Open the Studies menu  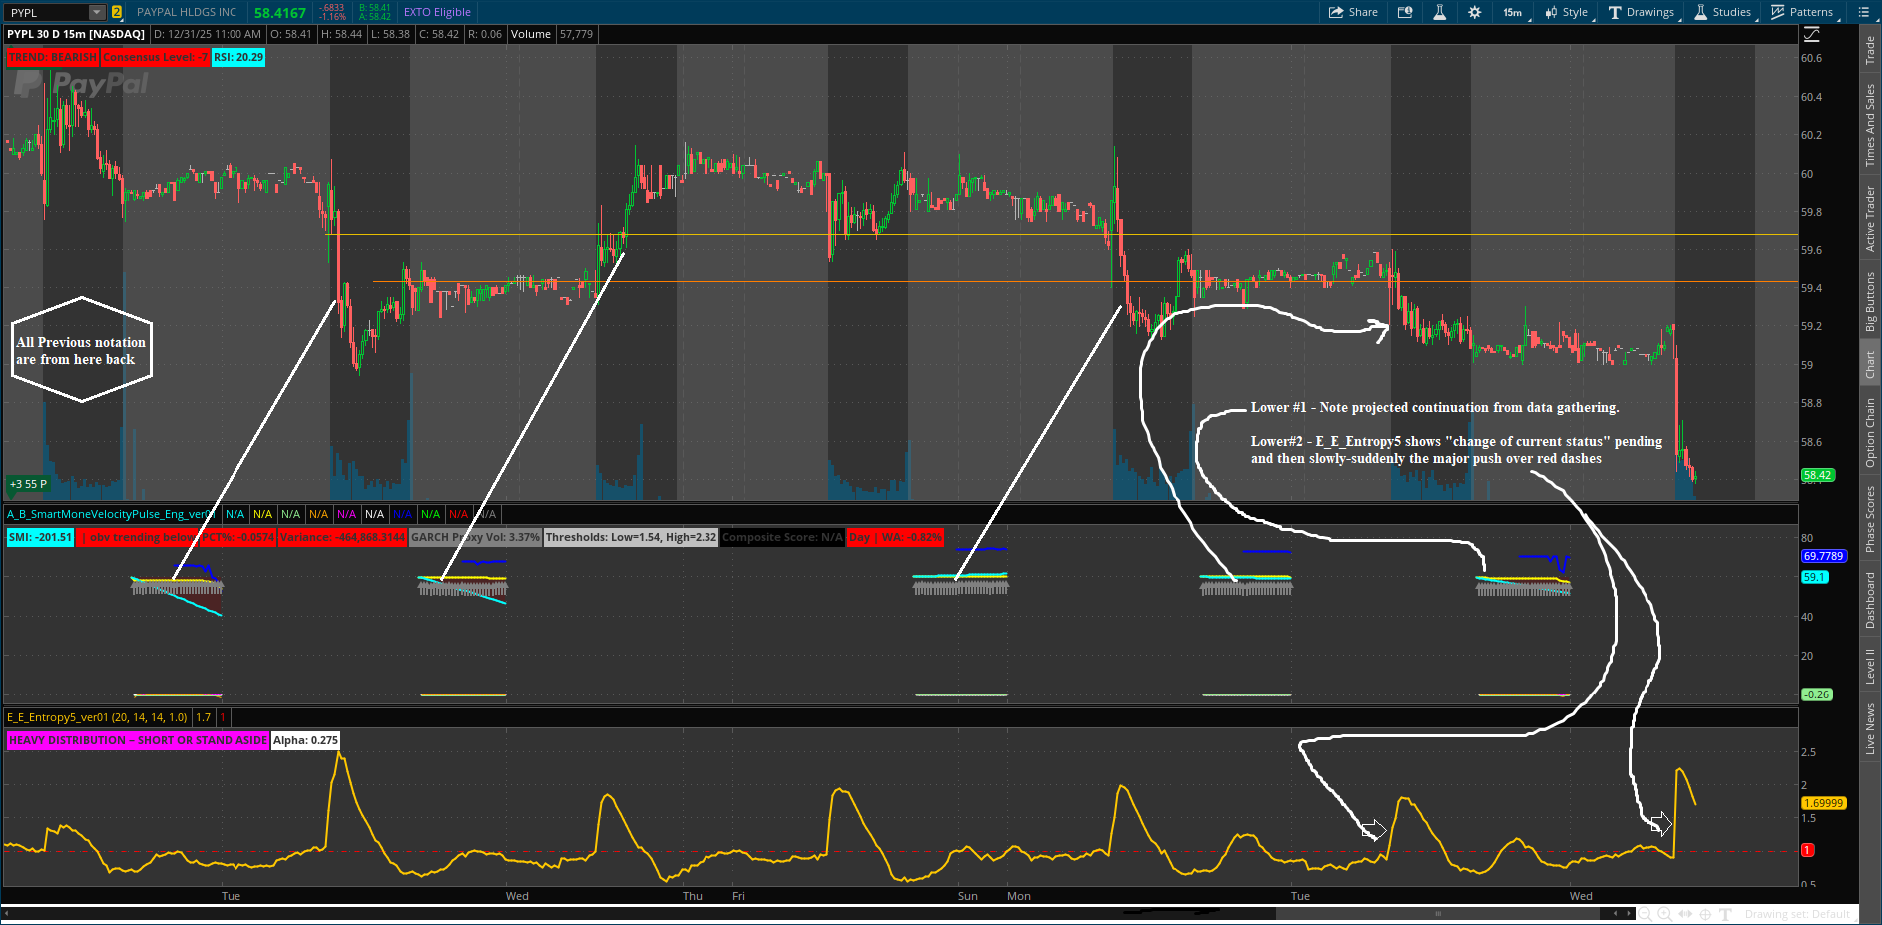coord(1722,12)
